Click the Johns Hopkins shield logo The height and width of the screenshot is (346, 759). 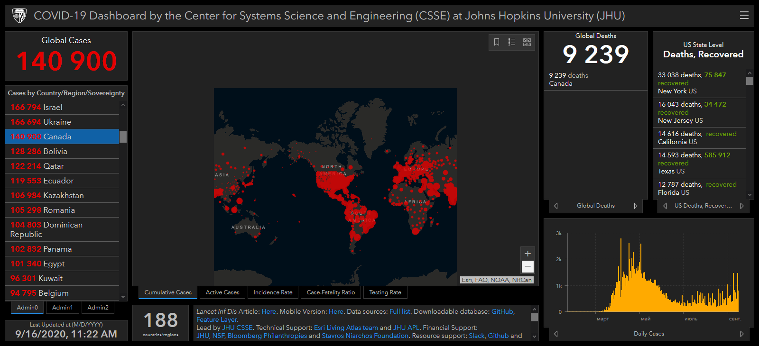coord(19,16)
